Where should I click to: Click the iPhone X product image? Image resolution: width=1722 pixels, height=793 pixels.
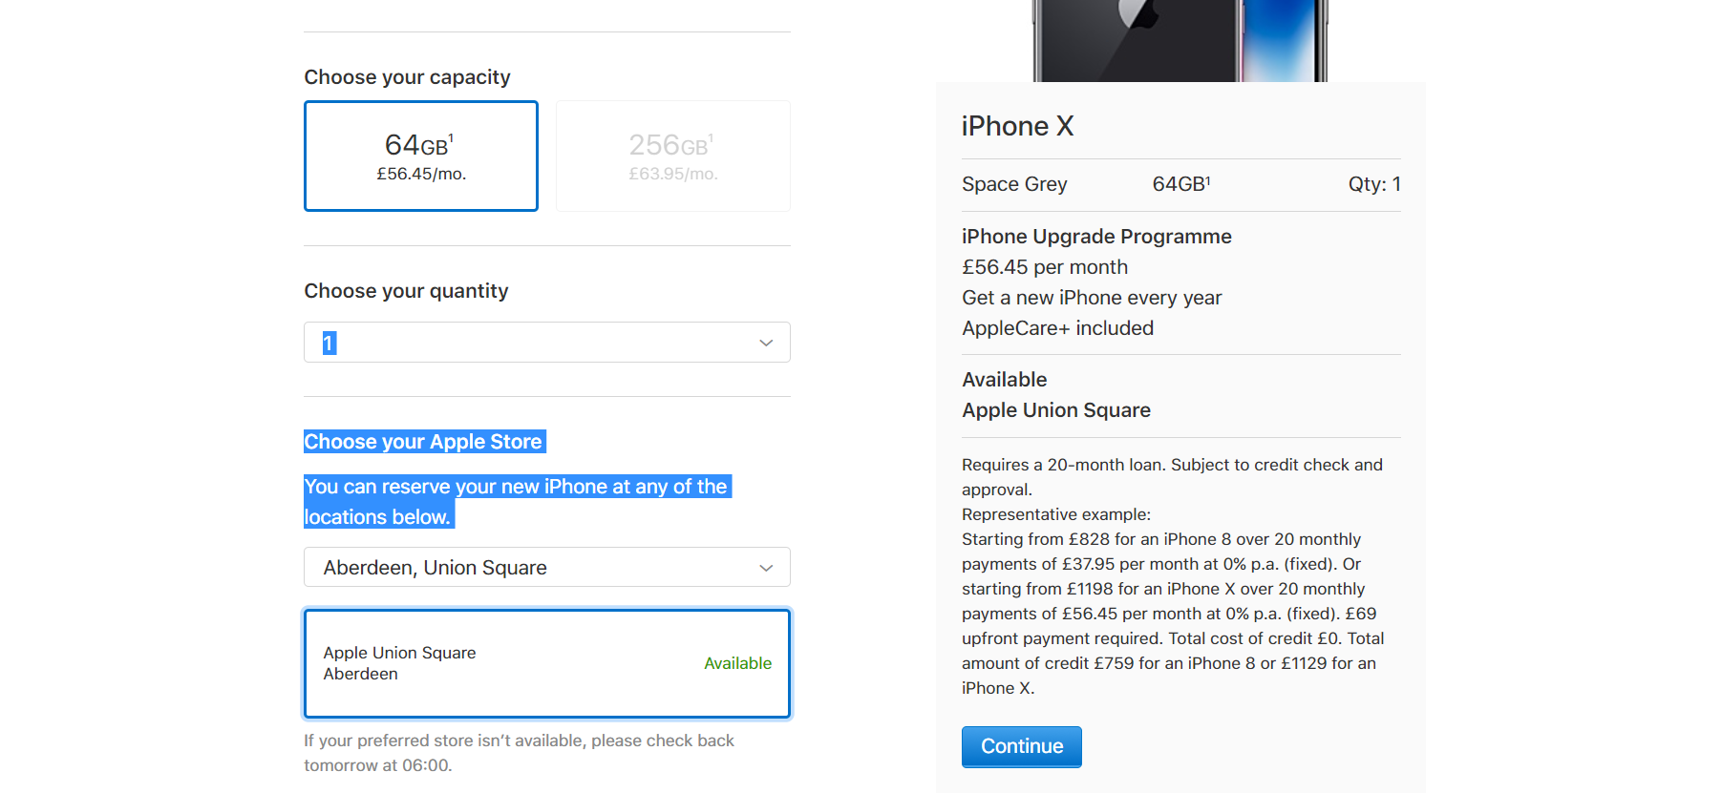(x=1180, y=40)
